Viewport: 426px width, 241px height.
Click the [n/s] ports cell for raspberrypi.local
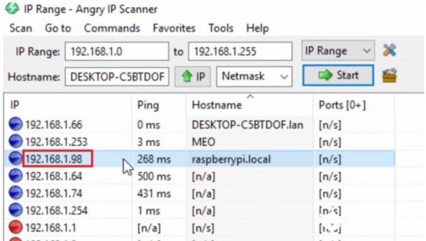point(330,160)
